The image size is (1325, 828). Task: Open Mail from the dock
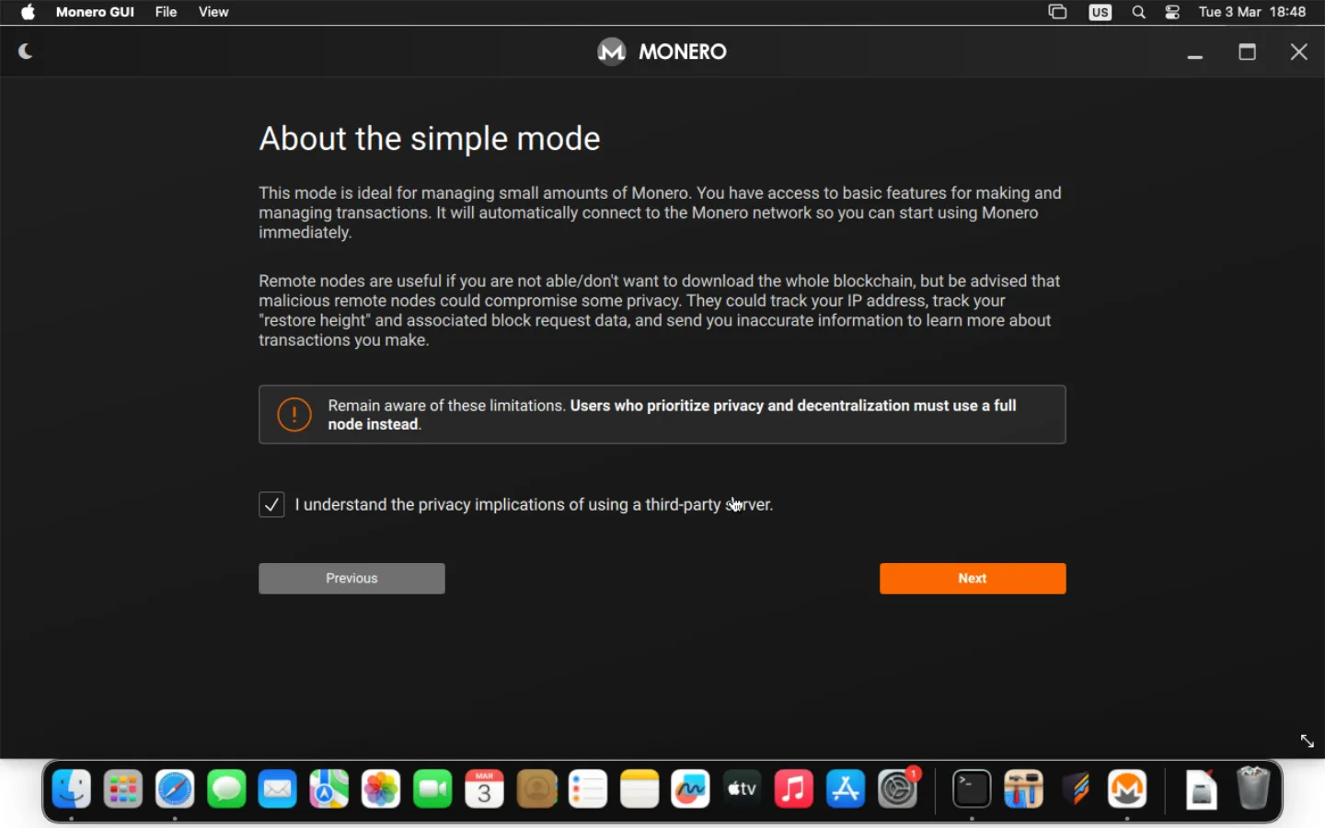coord(278,789)
